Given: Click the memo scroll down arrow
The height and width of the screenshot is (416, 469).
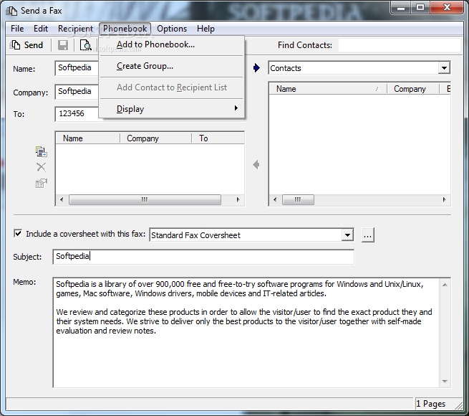Looking at the screenshot, I should click(445, 382).
